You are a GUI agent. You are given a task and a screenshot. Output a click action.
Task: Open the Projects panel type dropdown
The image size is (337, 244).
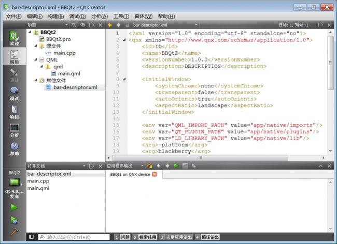coord(66,25)
